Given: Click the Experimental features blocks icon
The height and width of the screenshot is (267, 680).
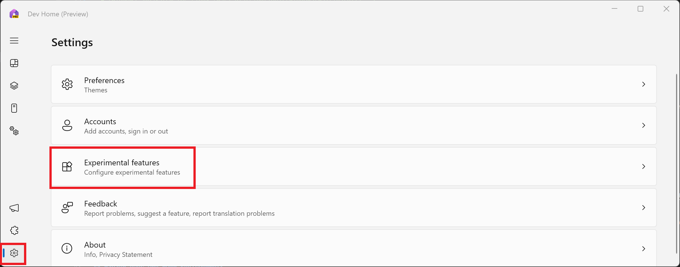Looking at the screenshot, I should click(67, 166).
